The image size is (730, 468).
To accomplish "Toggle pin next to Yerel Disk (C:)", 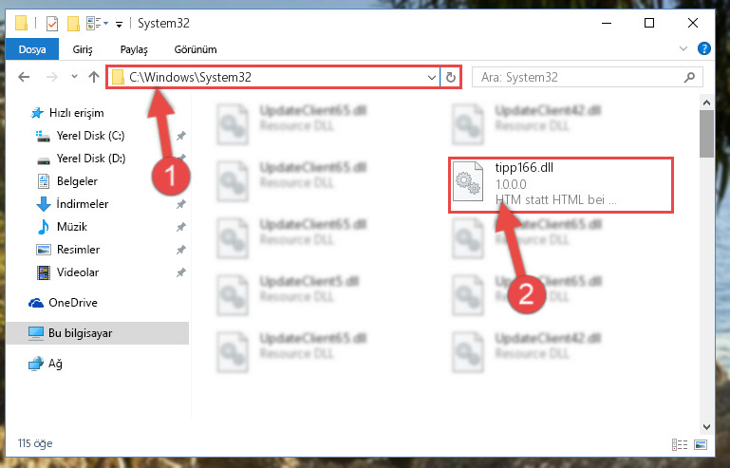I will pos(180,136).
